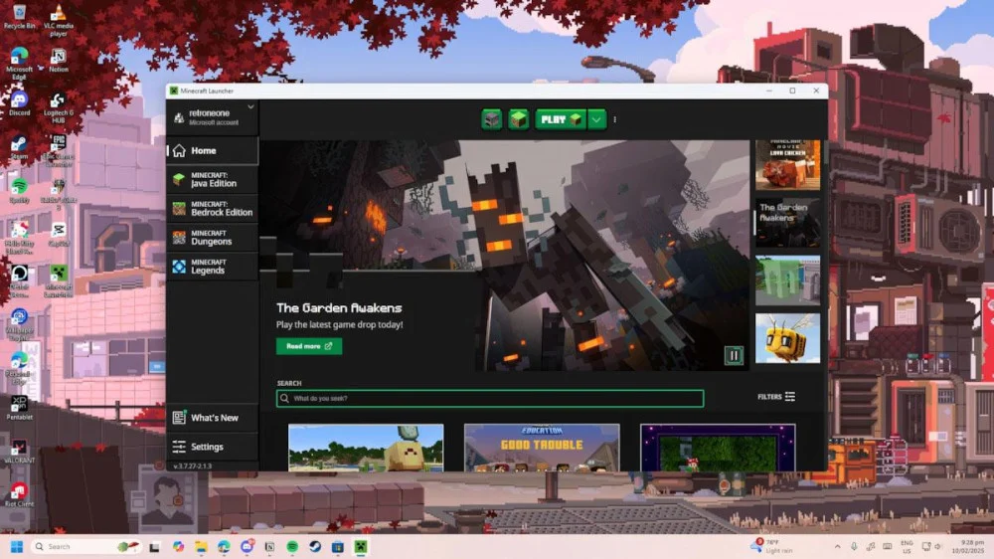Switch to Minecraft Launcher on the taskbar

click(x=361, y=546)
